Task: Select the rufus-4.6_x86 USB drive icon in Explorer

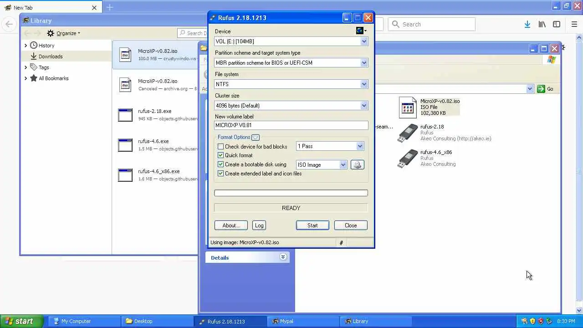Action: 408,159
